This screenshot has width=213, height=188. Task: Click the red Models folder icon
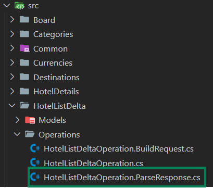30,120
